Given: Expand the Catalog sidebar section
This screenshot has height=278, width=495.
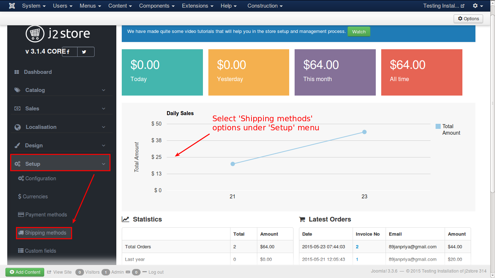Looking at the screenshot, I should pyautogui.click(x=60, y=90).
